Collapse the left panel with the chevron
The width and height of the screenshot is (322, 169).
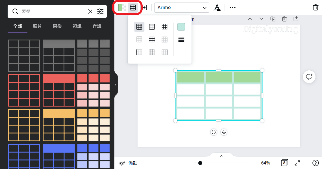pyautogui.click(x=115, y=84)
